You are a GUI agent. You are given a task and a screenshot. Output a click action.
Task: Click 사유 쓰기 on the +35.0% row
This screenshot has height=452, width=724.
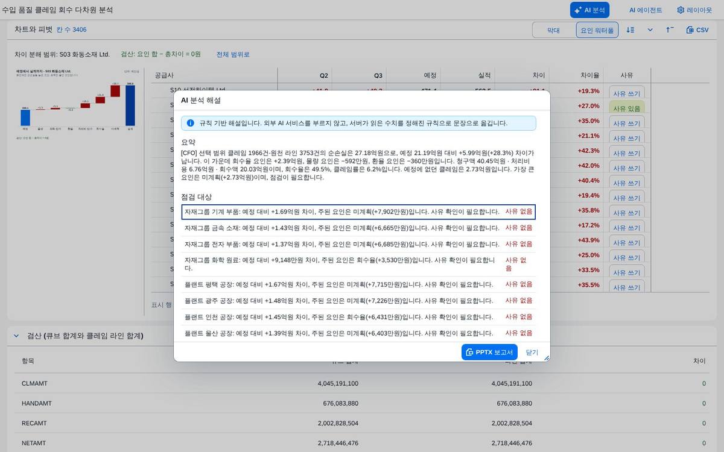click(627, 123)
